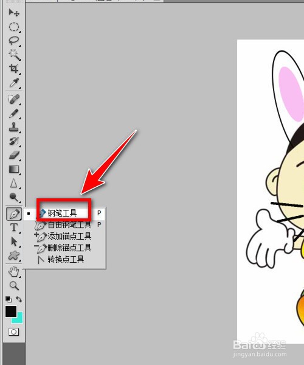The width and height of the screenshot is (304, 365).
Task: Select the Dodge tool
Action: (14, 197)
